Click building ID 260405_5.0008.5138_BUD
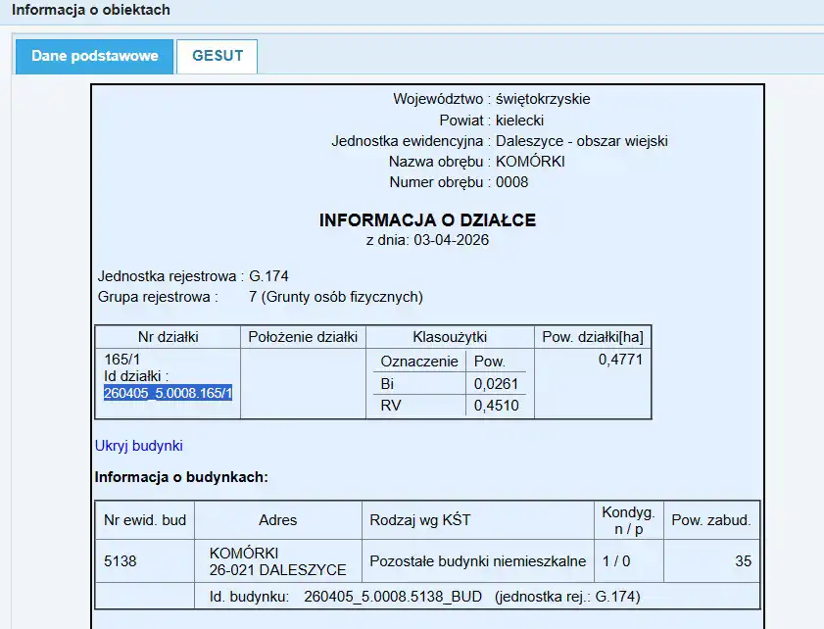This screenshot has width=824, height=629. [x=393, y=596]
